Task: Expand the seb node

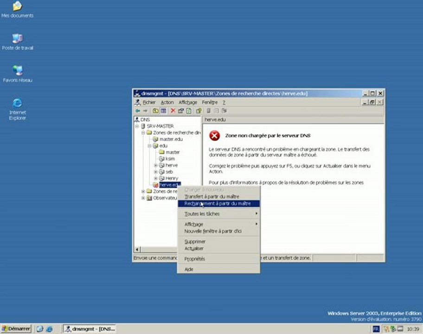Action: pos(156,172)
